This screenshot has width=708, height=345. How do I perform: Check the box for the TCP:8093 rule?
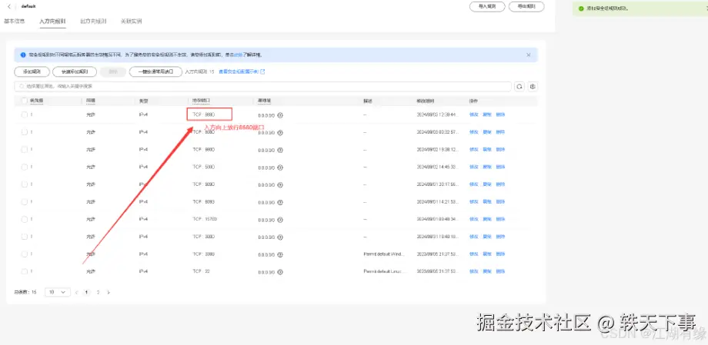click(25, 201)
